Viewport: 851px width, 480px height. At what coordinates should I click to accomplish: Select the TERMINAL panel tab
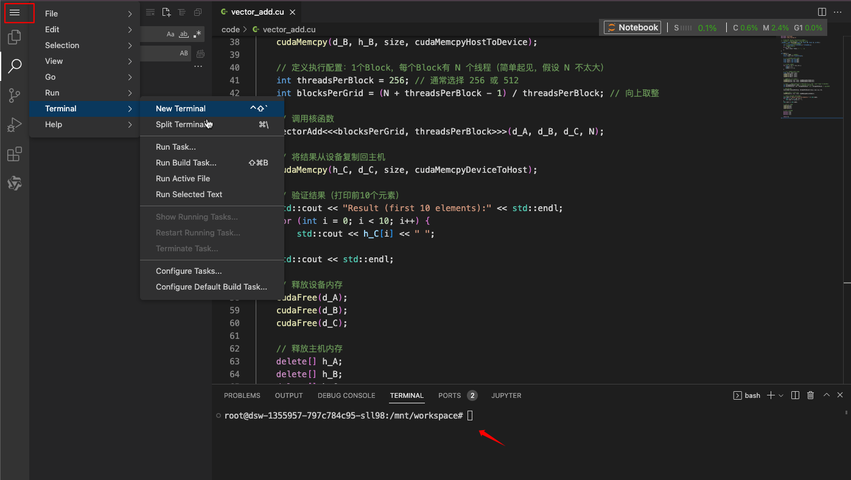click(x=407, y=395)
